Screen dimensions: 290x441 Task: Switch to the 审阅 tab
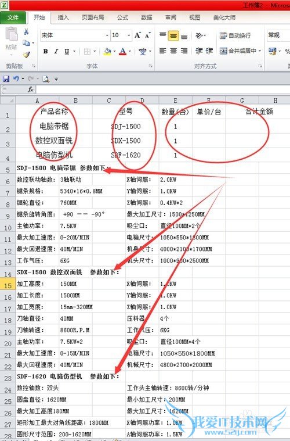tap(171, 17)
